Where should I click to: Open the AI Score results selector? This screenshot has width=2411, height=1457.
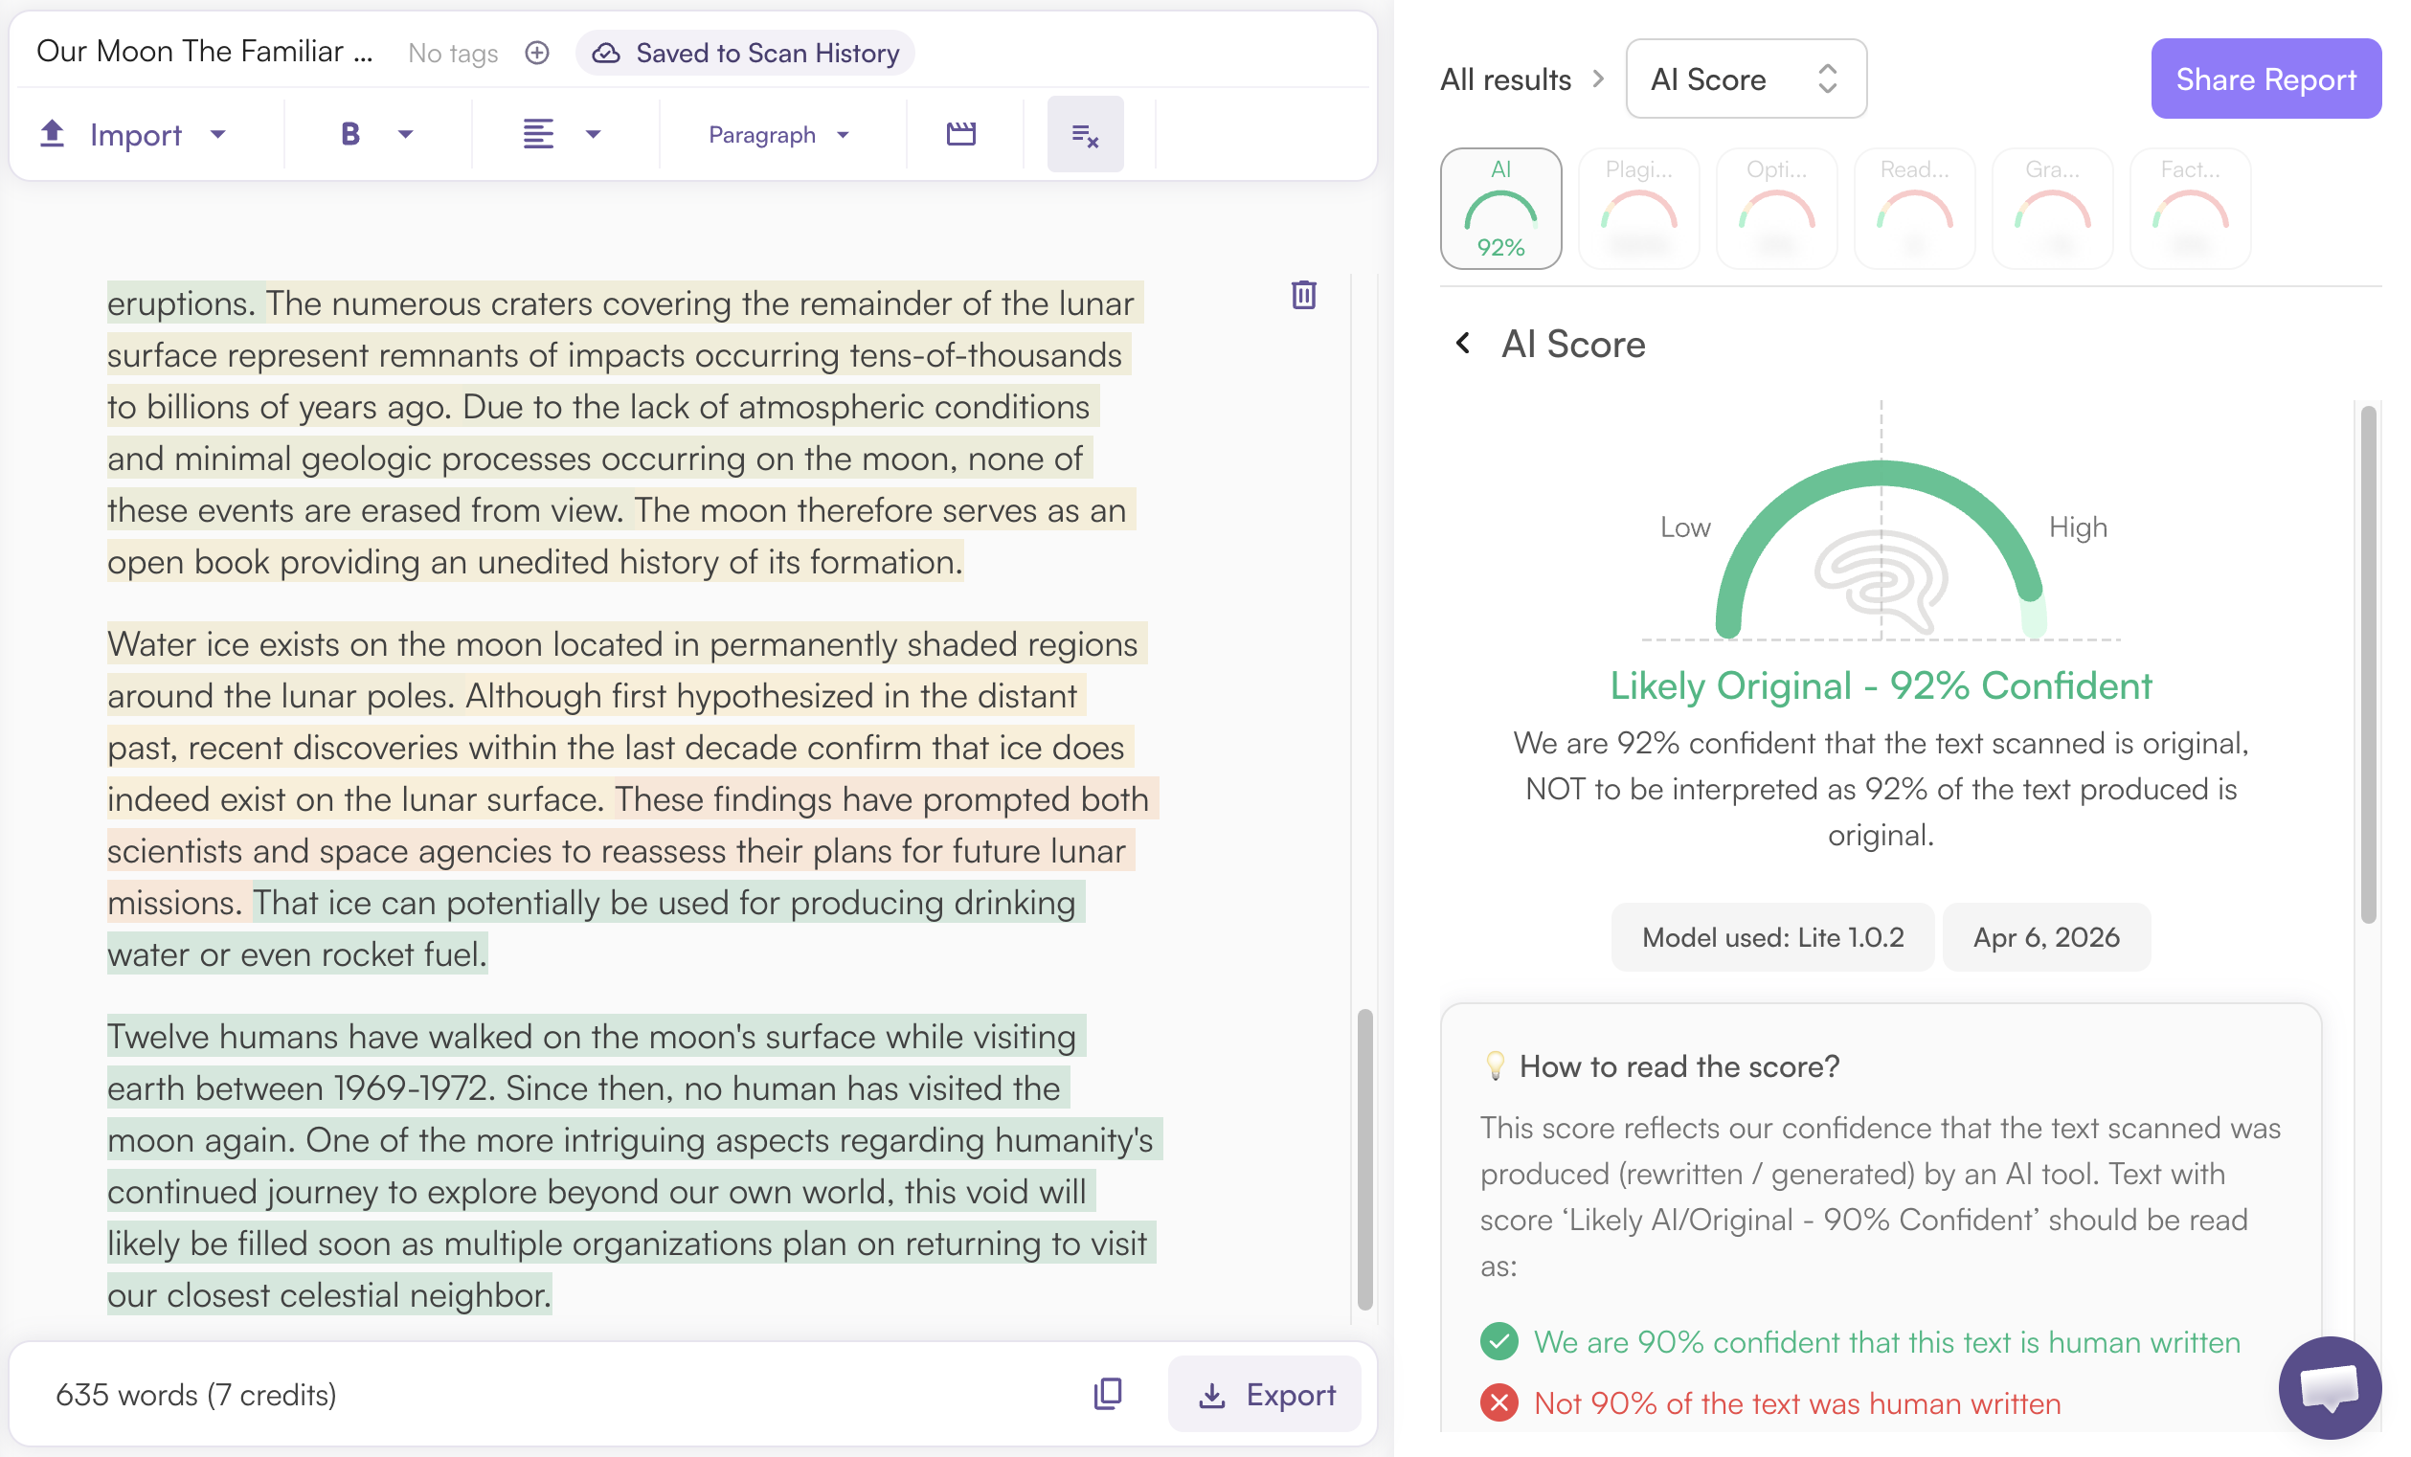tap(1745, 79)
